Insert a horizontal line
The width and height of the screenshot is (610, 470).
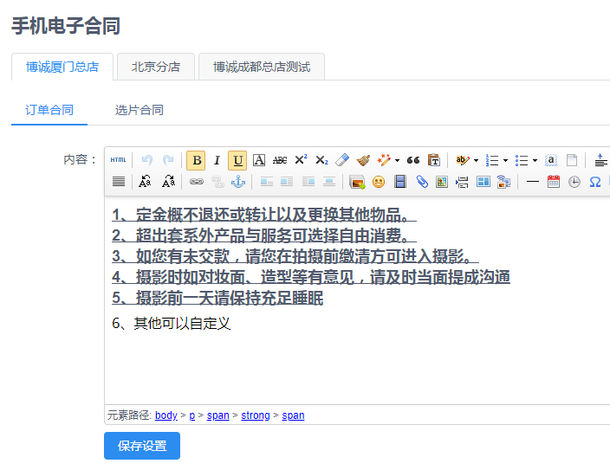[533, 182]
